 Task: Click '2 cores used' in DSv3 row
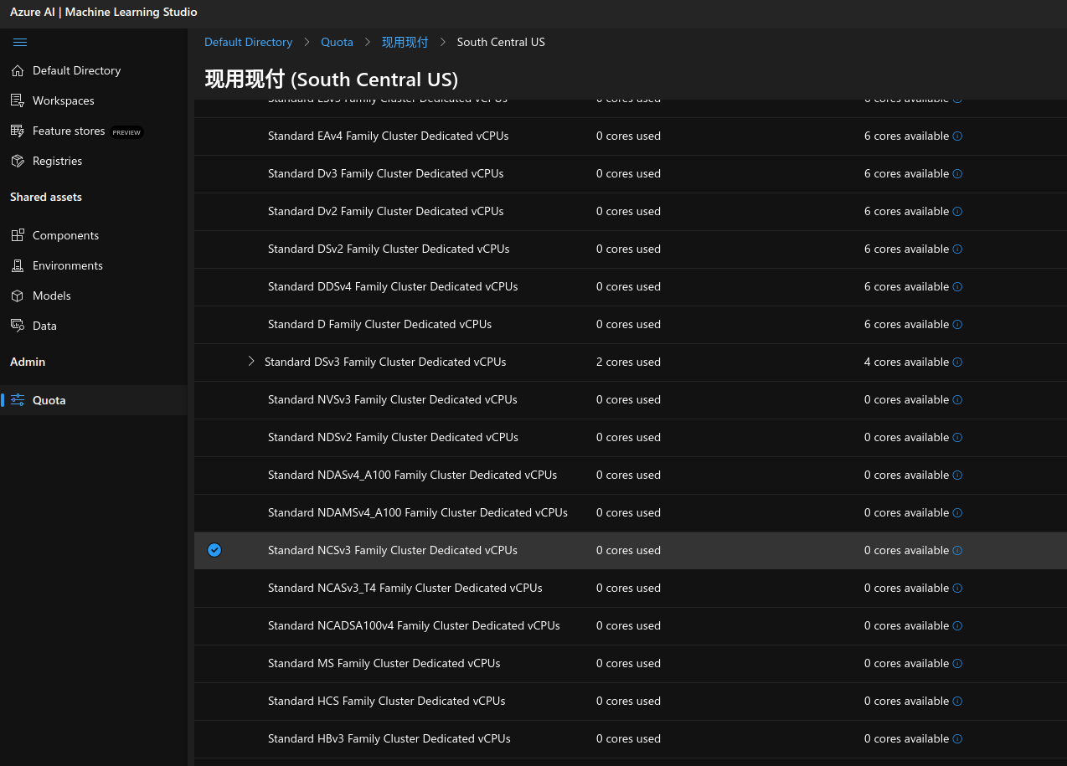[628, 362]
